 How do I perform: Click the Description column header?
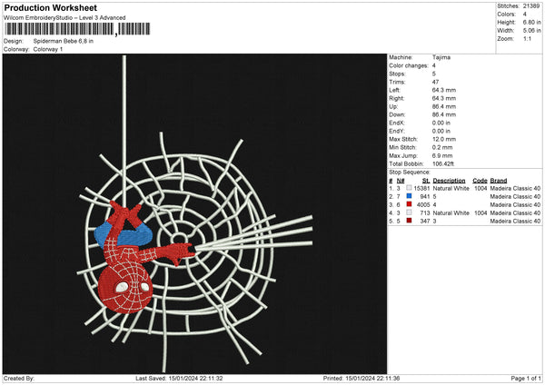click(449, 181)
